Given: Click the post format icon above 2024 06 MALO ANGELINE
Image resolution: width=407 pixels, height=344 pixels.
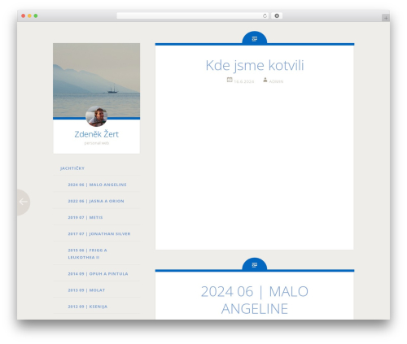Looking at the screenshot, I should [x=255, y=265].
